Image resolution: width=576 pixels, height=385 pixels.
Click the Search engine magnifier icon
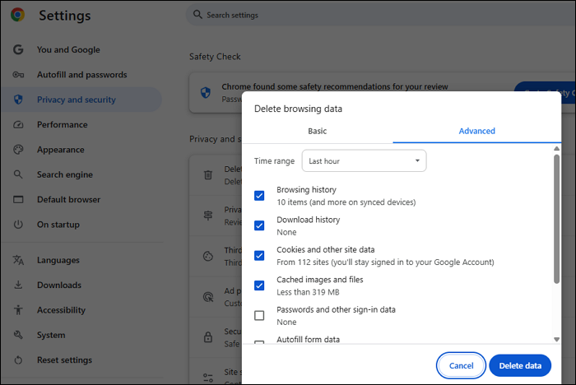pos(18,174)
